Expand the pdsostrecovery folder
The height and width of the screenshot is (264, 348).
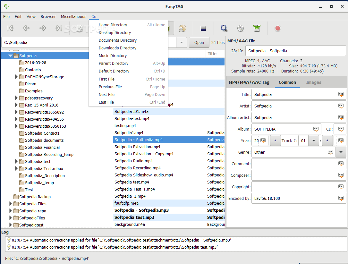click(16, 98)
